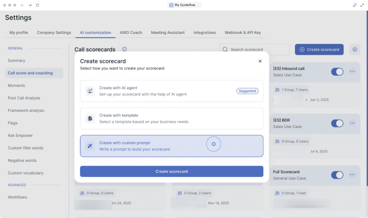The image size is (368, 218).
Task: Click the lightbulb icon beside Call scorecards
Action: [x=124, y=49]
